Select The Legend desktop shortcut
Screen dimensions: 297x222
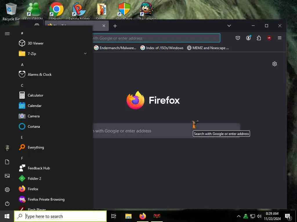147,11
